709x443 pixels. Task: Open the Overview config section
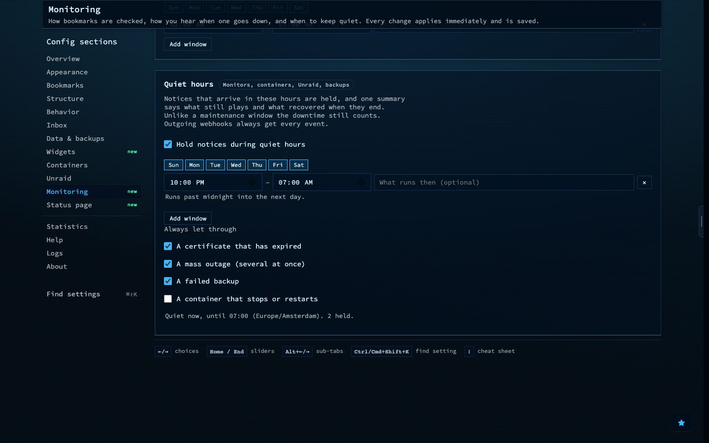[92, 59]
